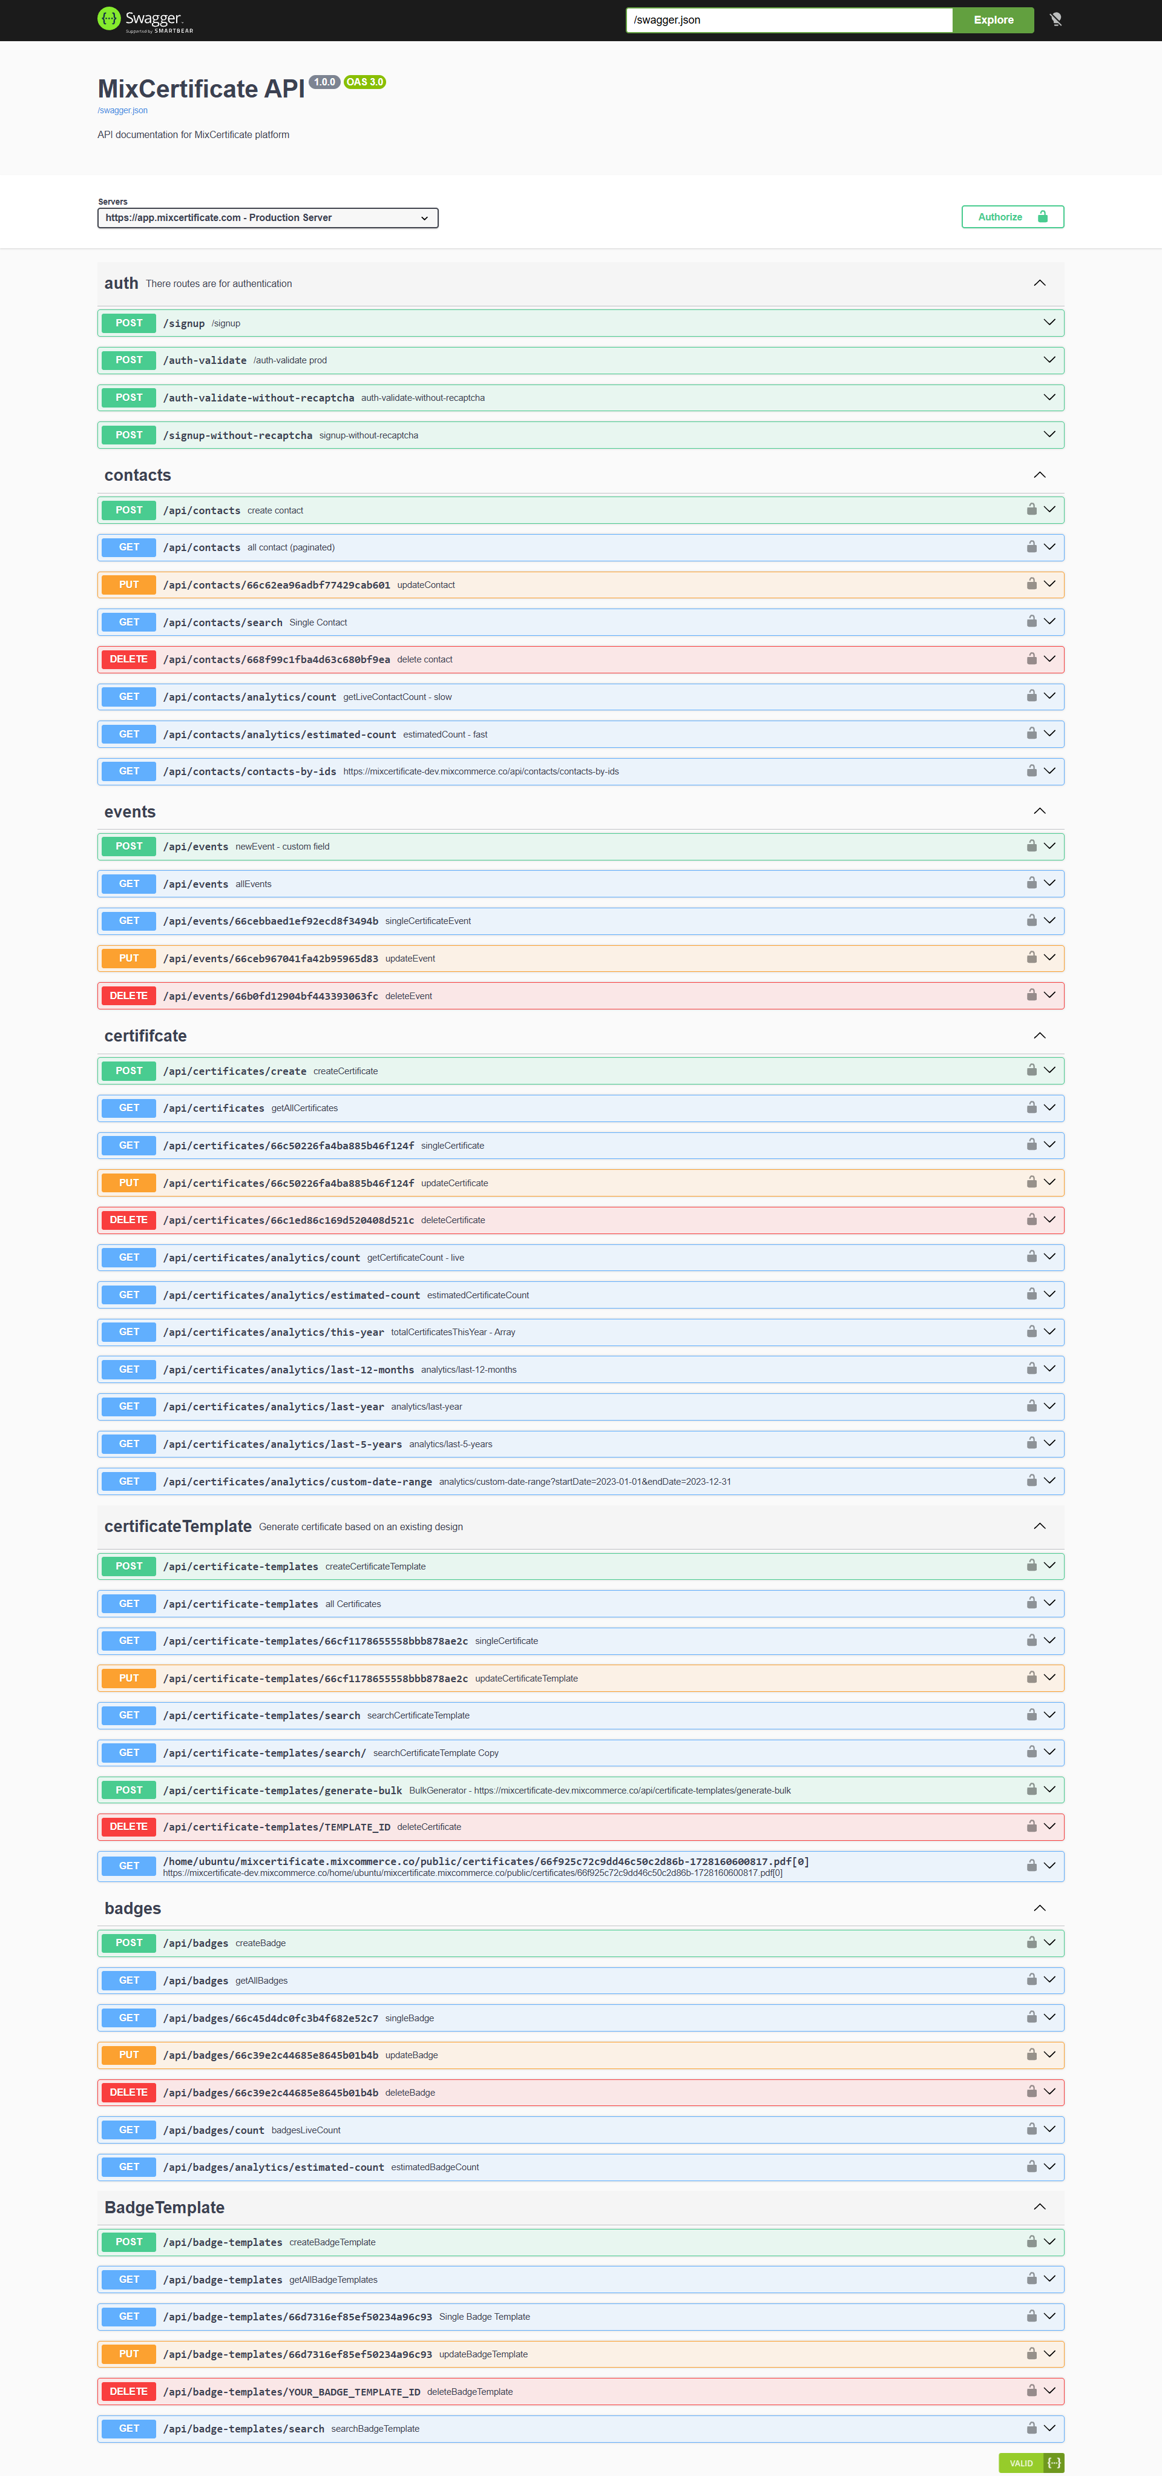Click the Swagger logo in the header
This screenshot has width=1162, height=2476.
145,19
